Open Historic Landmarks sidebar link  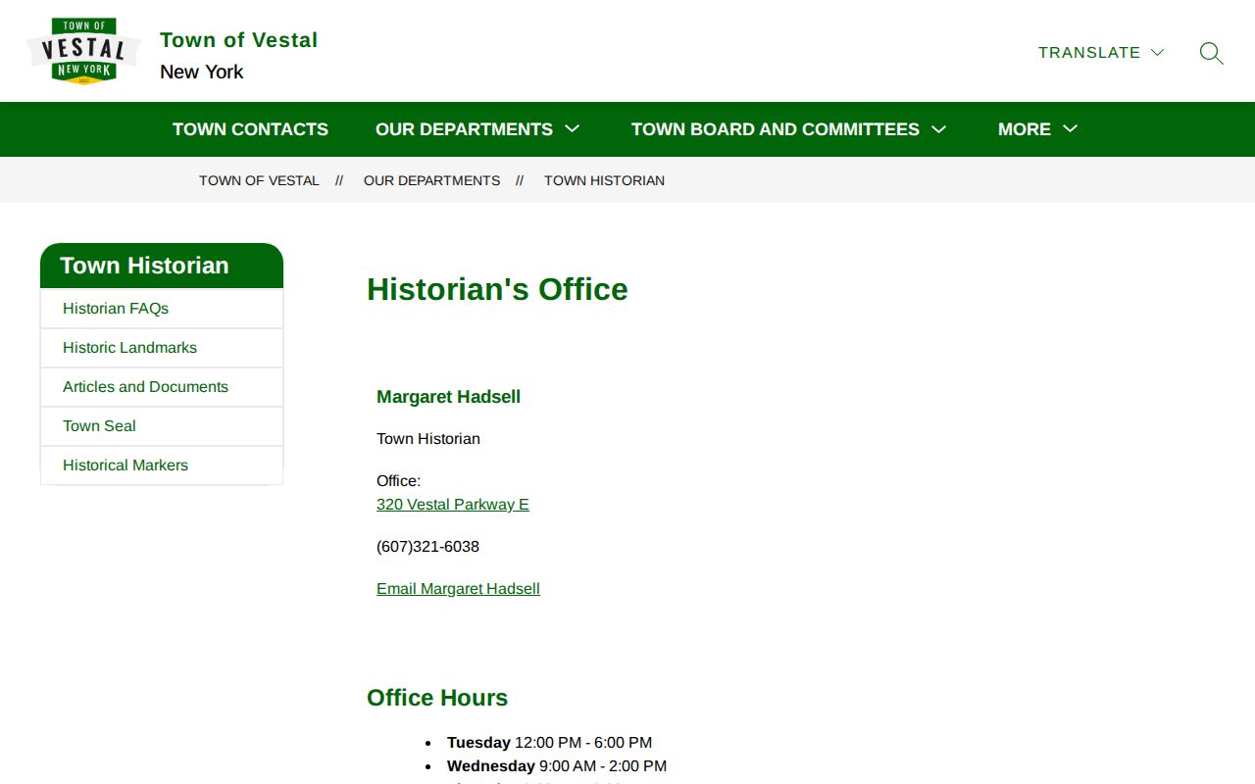pyautogui.click(x=162, y=348)
